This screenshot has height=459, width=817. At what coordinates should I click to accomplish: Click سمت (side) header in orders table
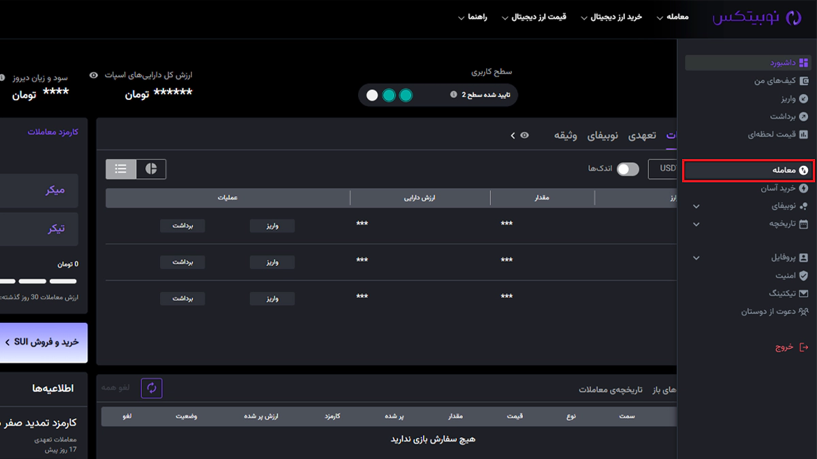[x=627, y=416]
